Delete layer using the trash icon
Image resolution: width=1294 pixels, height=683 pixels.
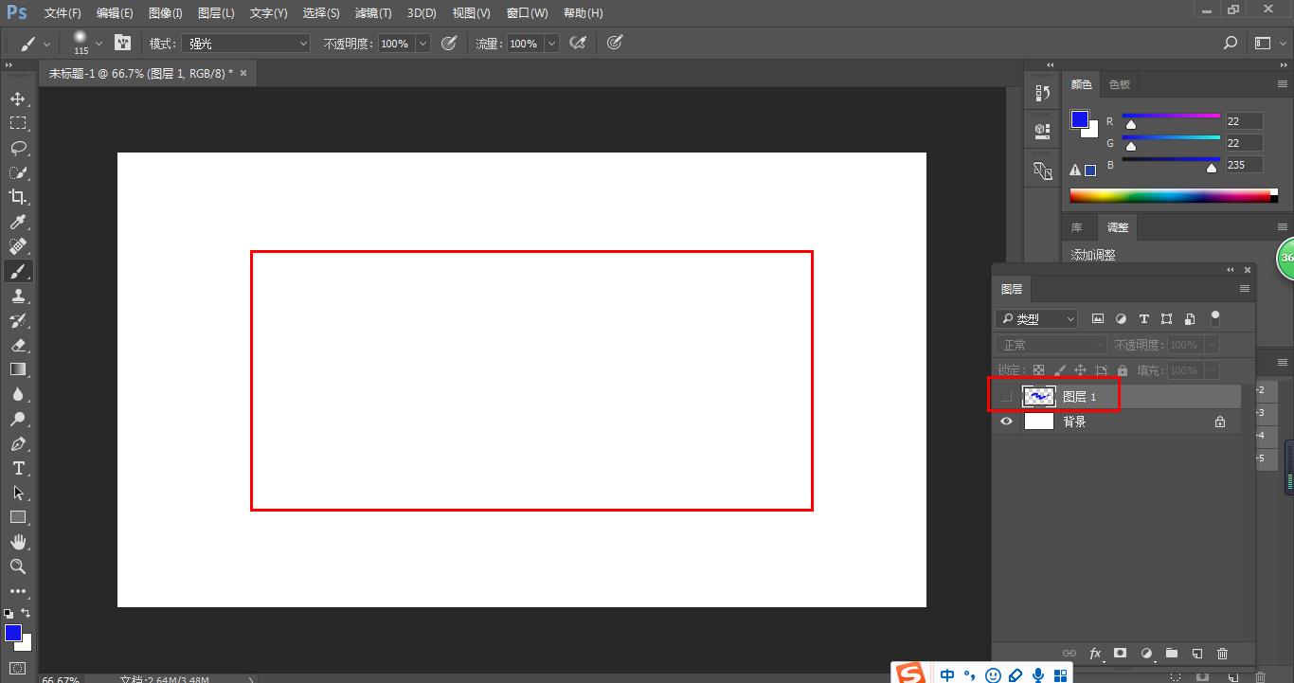point(1222,653)
